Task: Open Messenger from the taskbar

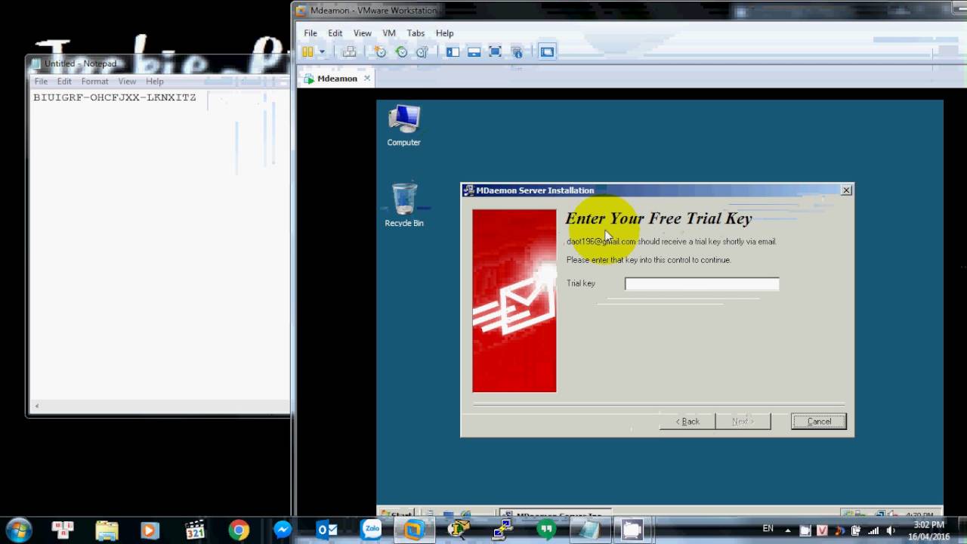Action: [x=283, y=530]
